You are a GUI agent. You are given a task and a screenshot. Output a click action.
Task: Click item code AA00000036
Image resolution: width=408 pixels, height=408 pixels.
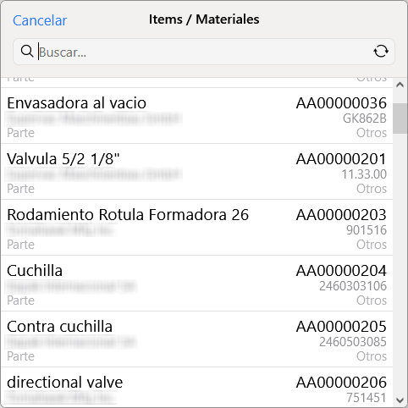coord(341,103)
